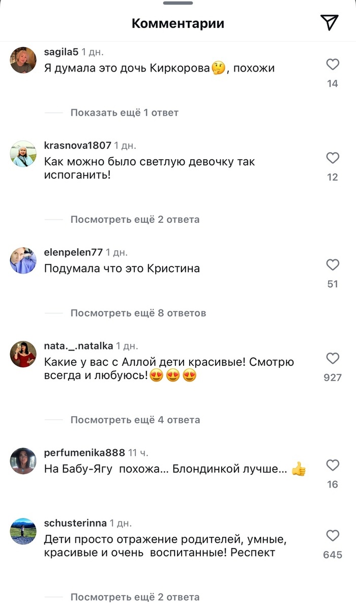Open the krasnova1807 username link
356x609 pixels.
click(x=78, y=146)
